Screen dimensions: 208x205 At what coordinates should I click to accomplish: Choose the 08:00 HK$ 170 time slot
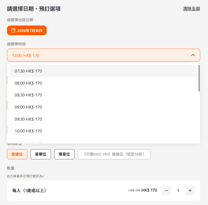click(103, 83)
